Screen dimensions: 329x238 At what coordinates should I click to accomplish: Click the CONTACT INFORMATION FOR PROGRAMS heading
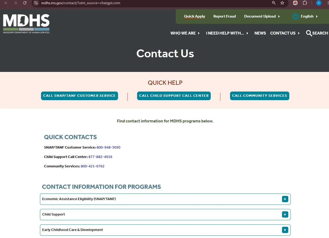point(101,187)
